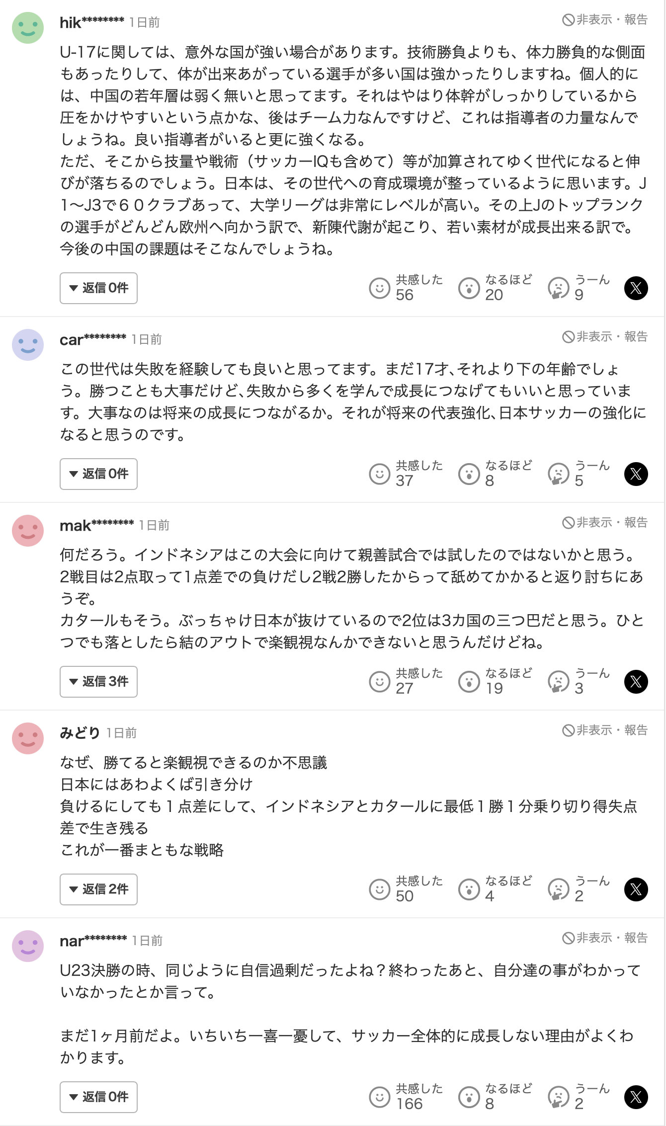This screenshot has width=666, height=1126.
Task: Open 非表示・報告 menu on nar's comment
Action: 605,938
